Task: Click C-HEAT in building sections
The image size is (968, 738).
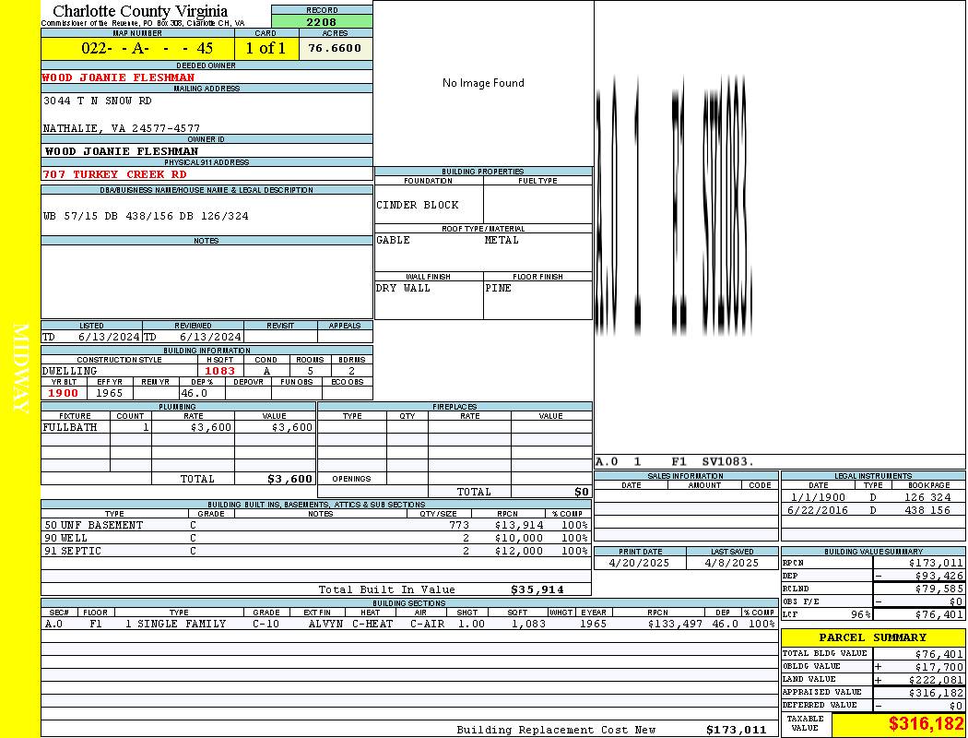Action: point(372,624)
